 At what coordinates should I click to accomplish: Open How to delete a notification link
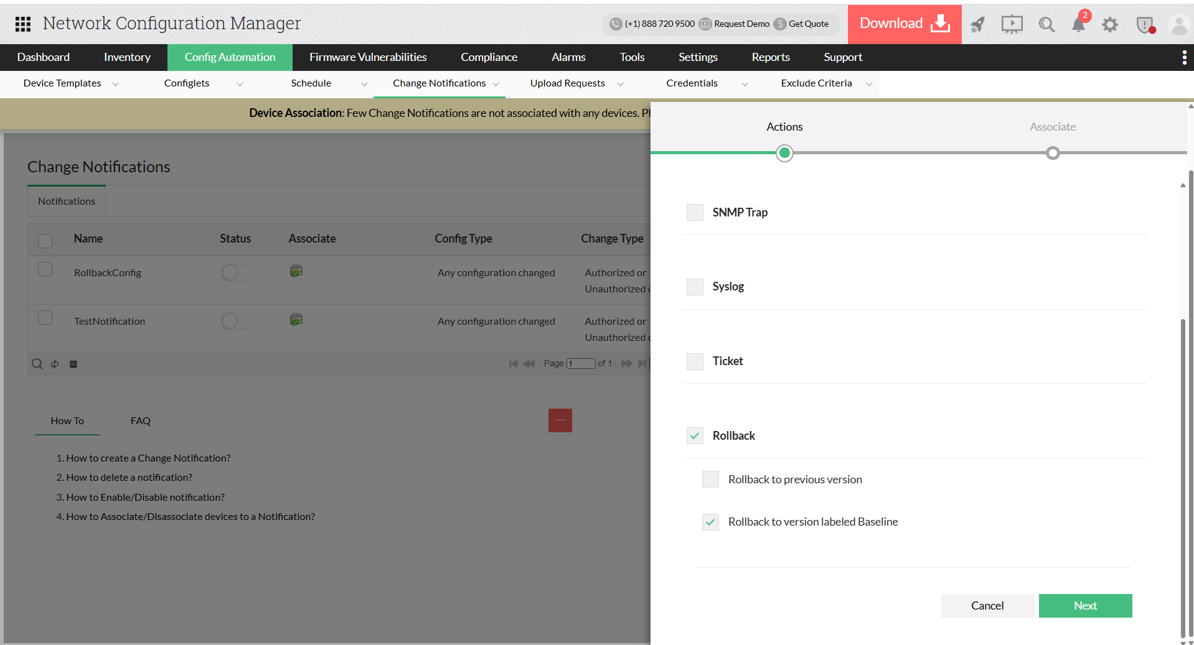129,477
